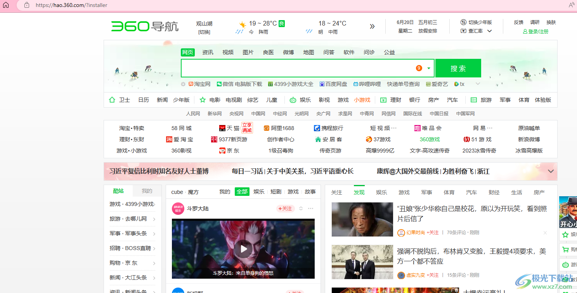Open 人民网 news site link
Image resolution: width=577 pixels, height=293 pixels.
click(x=193, y=114)
